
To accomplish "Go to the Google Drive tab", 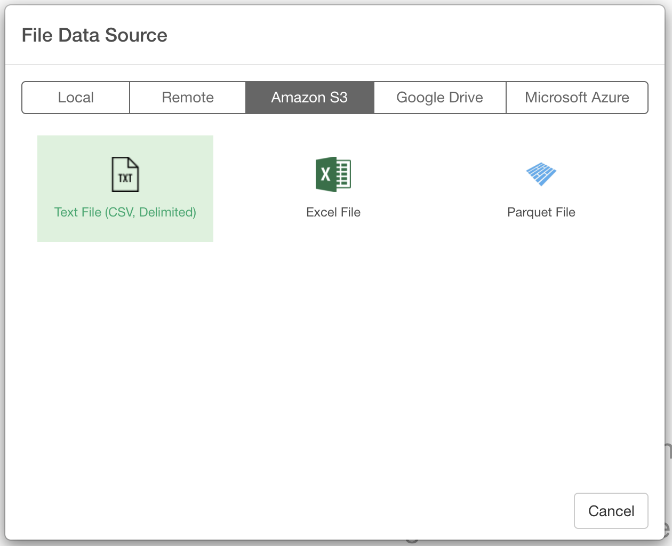I will (x=439, y=98).
